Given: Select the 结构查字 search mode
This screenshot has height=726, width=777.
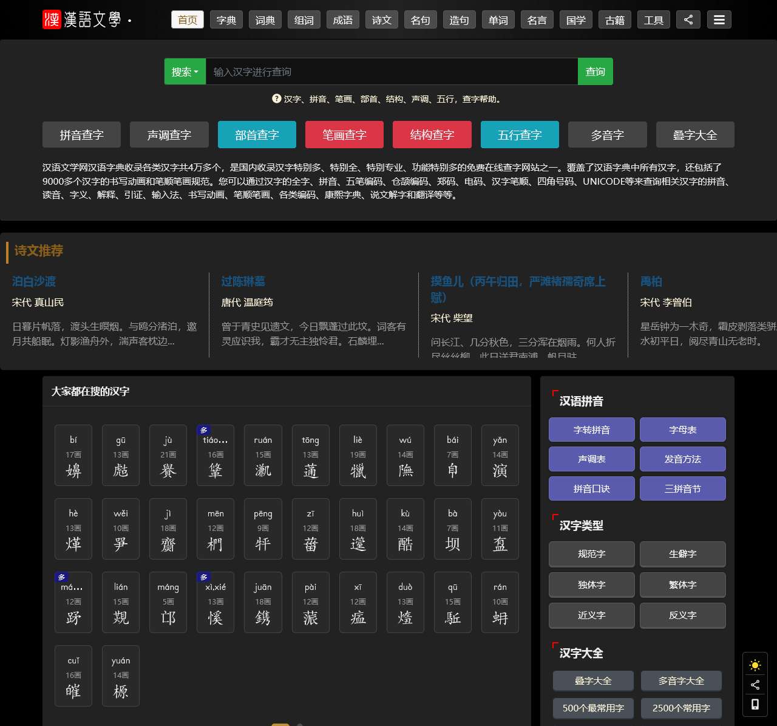Looking at the screenshot, I should click(x=432, y=134).
